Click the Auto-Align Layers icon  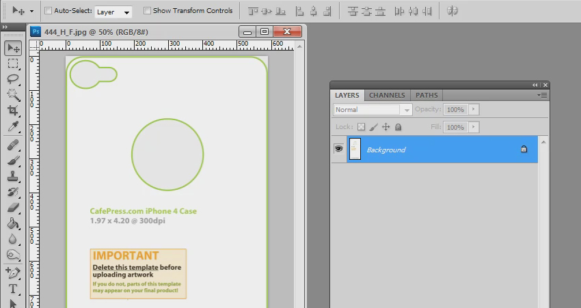click(452, 11)
